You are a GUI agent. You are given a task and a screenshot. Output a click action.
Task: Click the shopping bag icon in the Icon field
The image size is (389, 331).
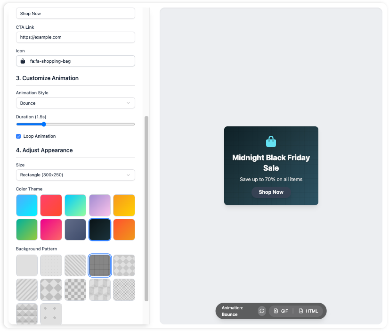(22, 61)
